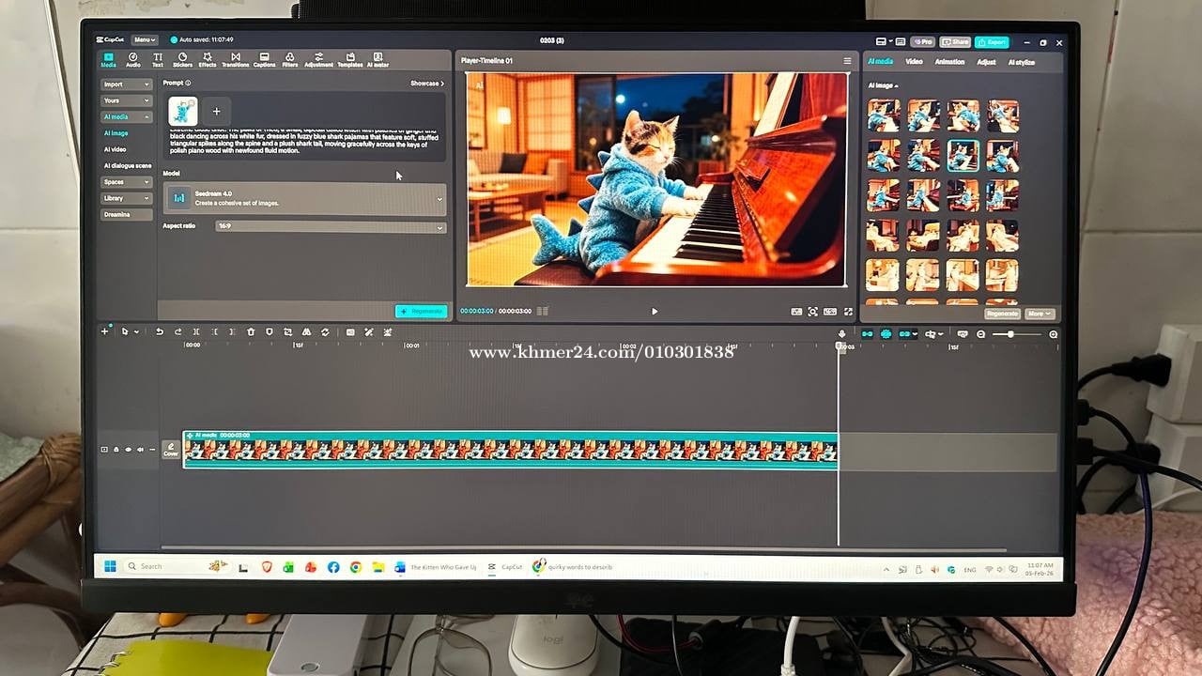Mute the track with speaker icon

click(141, 450)
